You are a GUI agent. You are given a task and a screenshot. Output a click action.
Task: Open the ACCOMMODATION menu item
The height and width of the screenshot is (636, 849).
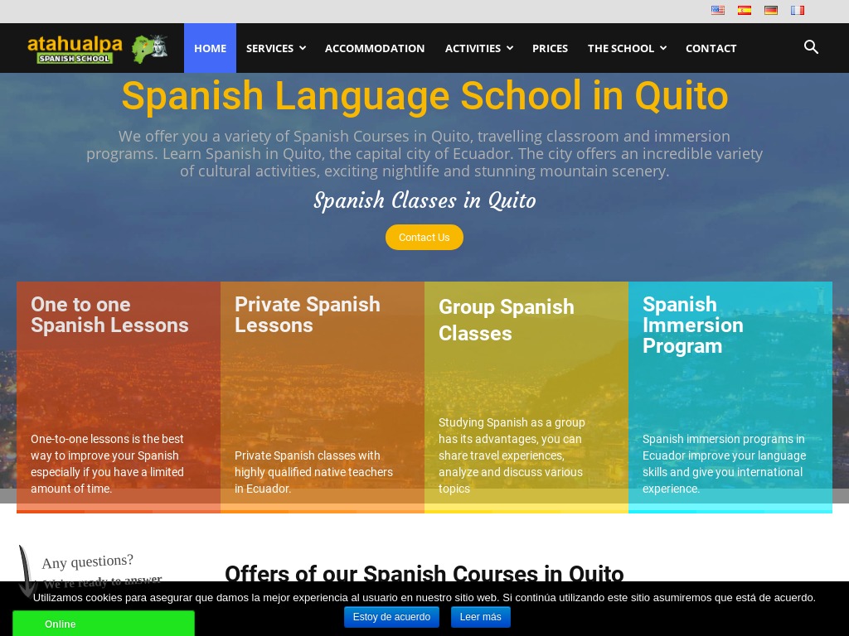(x=375, y=48)
